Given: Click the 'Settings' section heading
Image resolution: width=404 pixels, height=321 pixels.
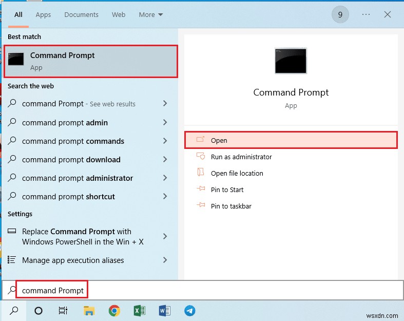Looking at the screenshot, I should (20, 214).
